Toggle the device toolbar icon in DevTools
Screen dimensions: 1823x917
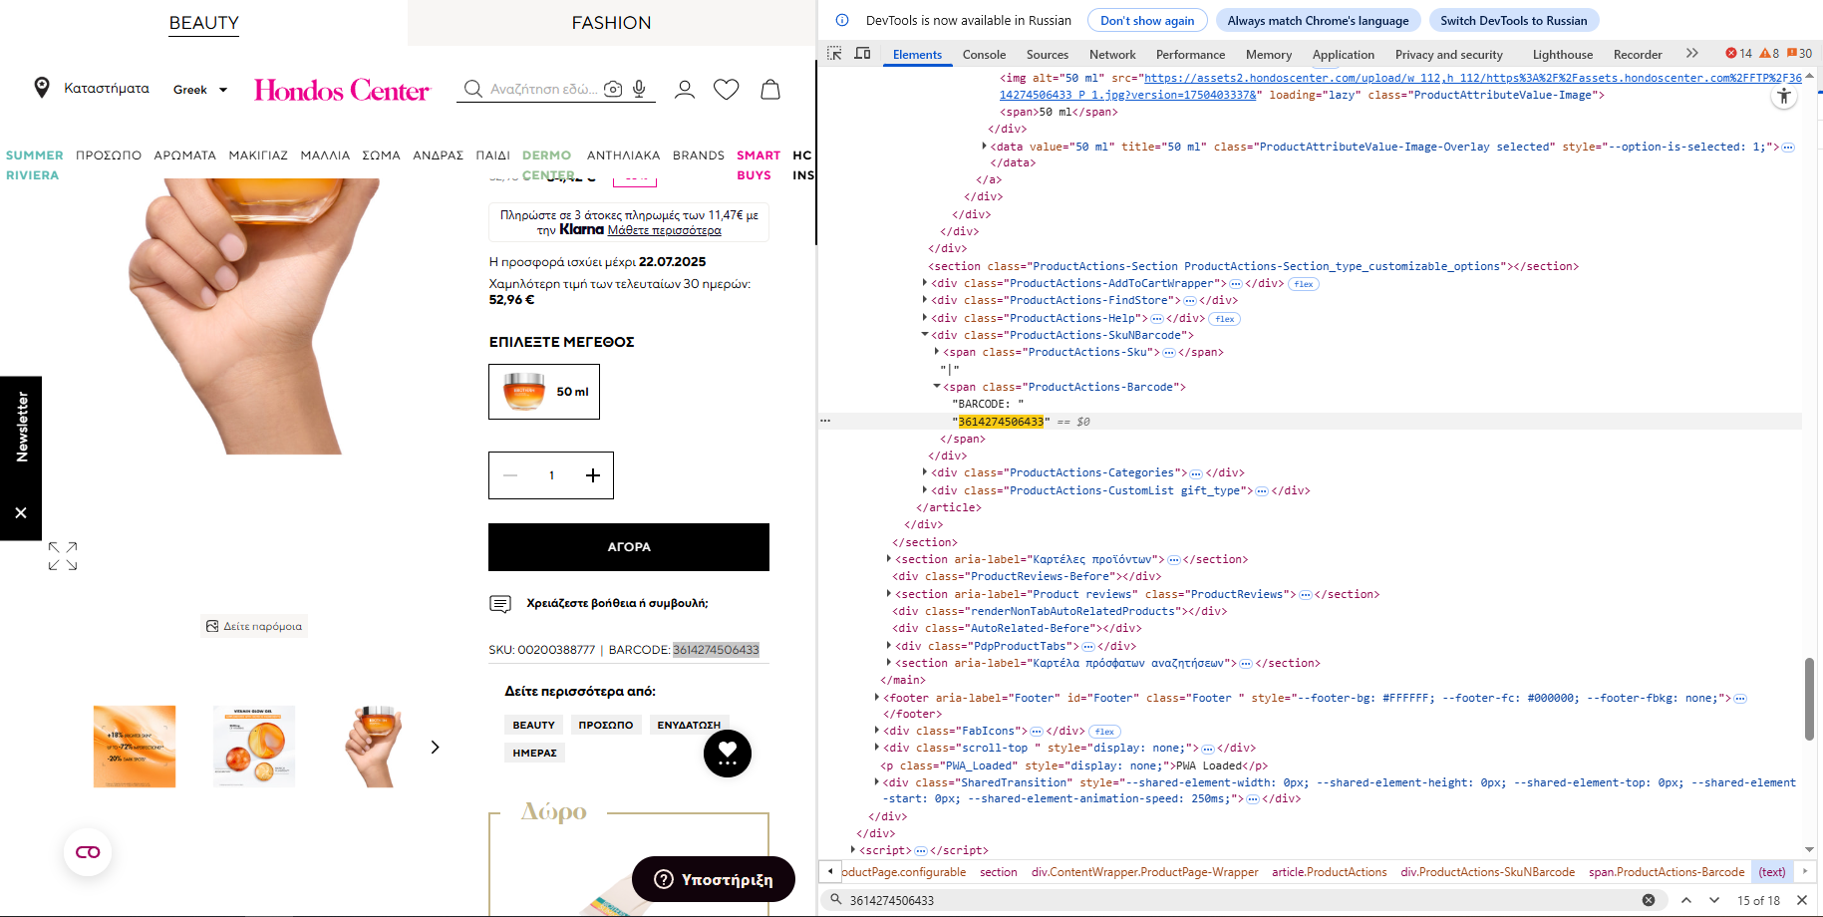tap(863, 54)
